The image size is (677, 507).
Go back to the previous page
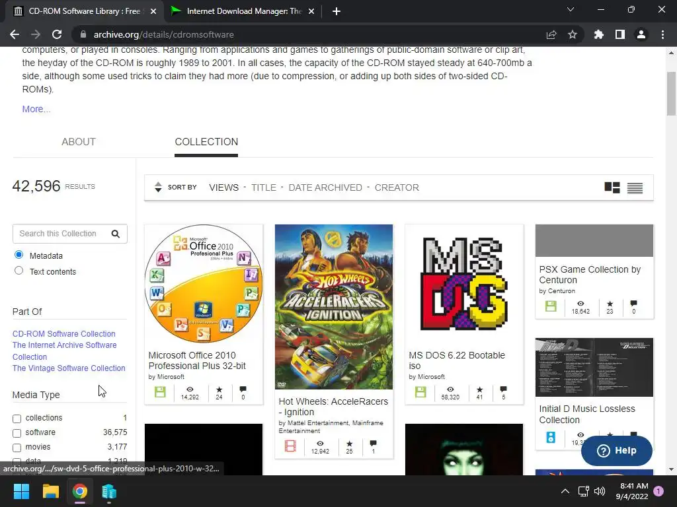[x=15, y=34]
